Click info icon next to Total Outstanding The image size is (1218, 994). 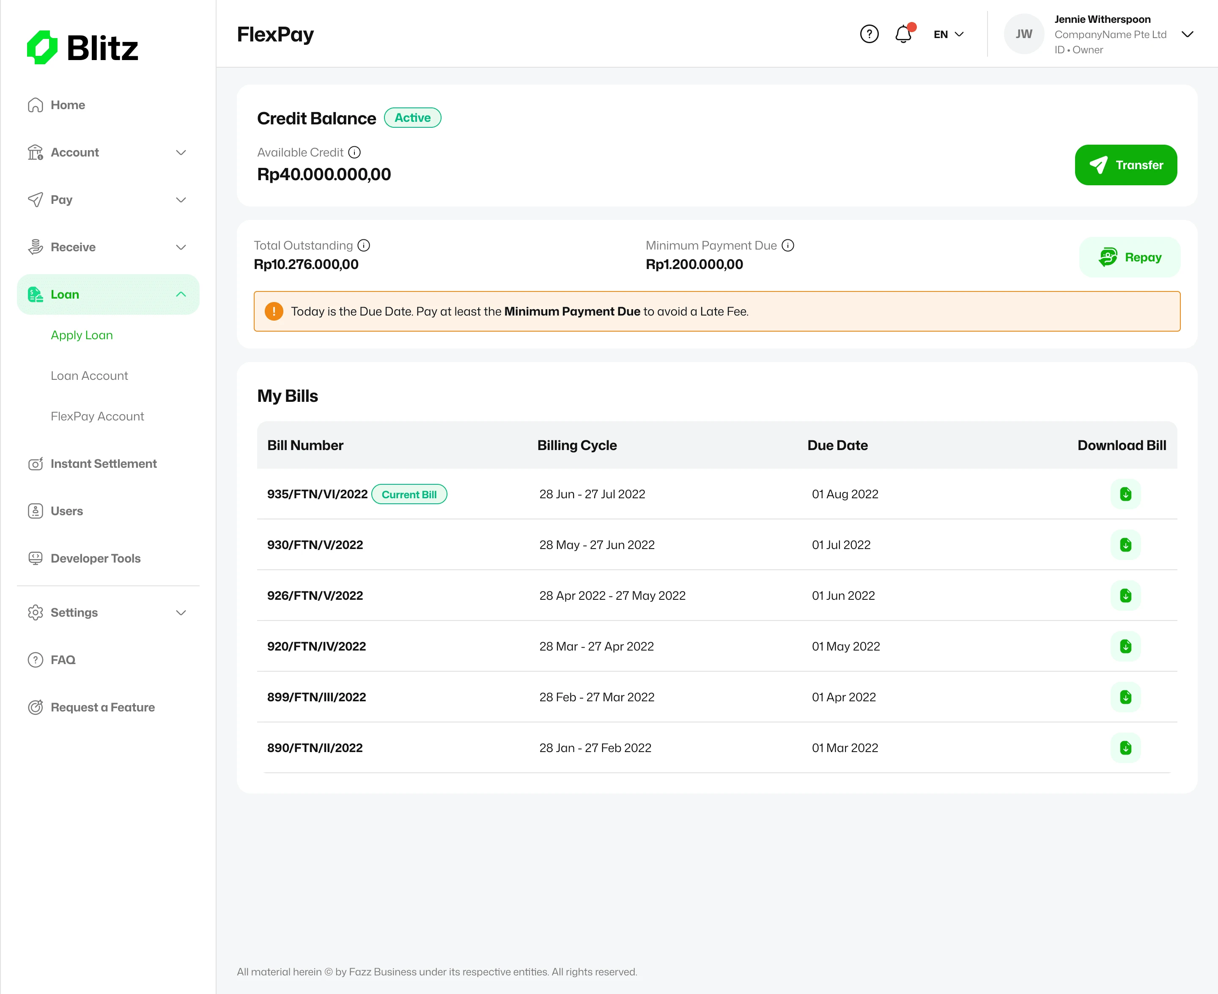(363, 246)
